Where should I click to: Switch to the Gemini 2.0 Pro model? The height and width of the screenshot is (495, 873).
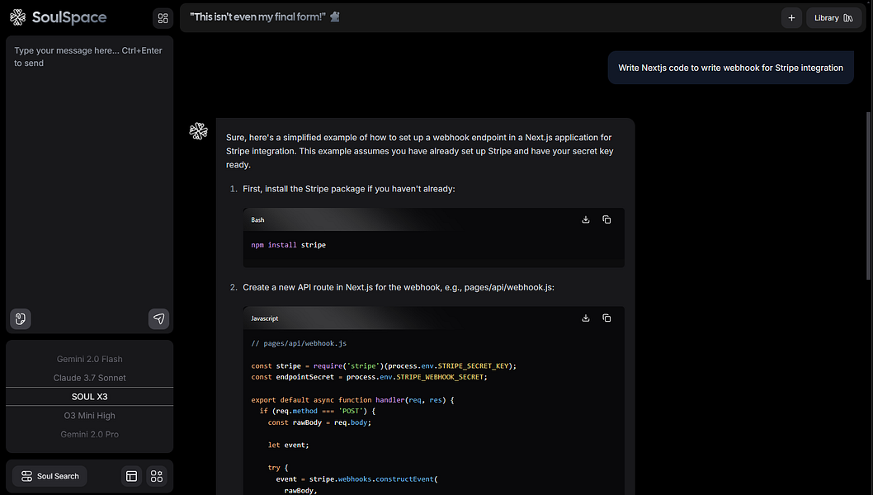click(90, 434)
